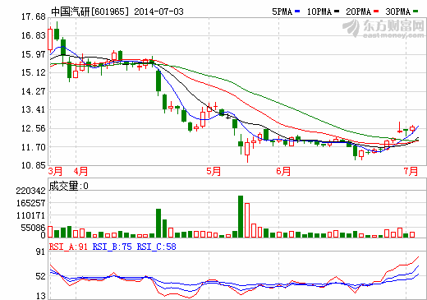Click the blue 5PMA legend swatch
Viewport: 427px width, 300px height.
tap(297, 12)
